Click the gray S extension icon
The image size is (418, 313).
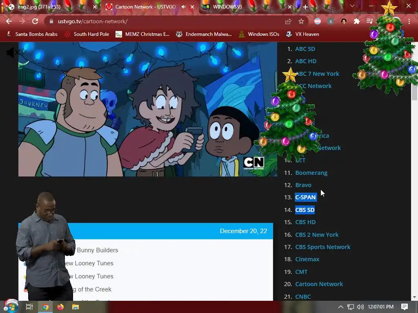point(331,21)
